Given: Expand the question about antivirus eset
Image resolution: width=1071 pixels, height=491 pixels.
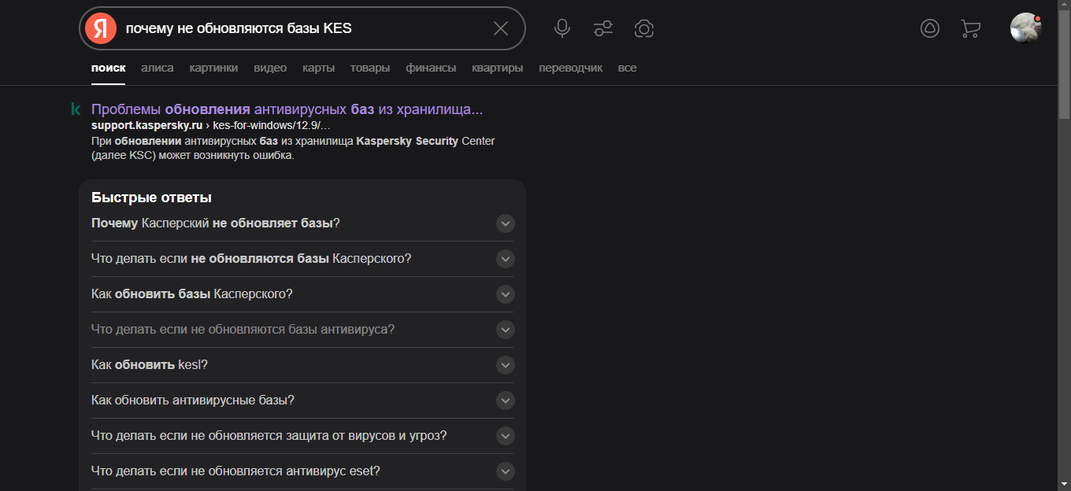Looking at the screenshot, I should click(506, 471).
